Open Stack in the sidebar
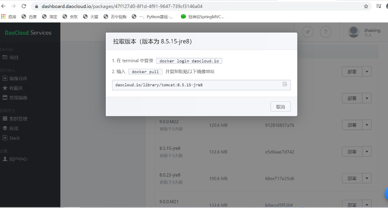Viewport: 388px width, 208px height. coord(11,138)
